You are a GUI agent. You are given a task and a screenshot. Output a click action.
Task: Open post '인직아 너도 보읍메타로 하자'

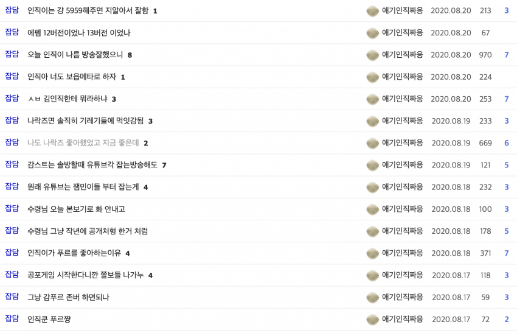click(72, 77)
